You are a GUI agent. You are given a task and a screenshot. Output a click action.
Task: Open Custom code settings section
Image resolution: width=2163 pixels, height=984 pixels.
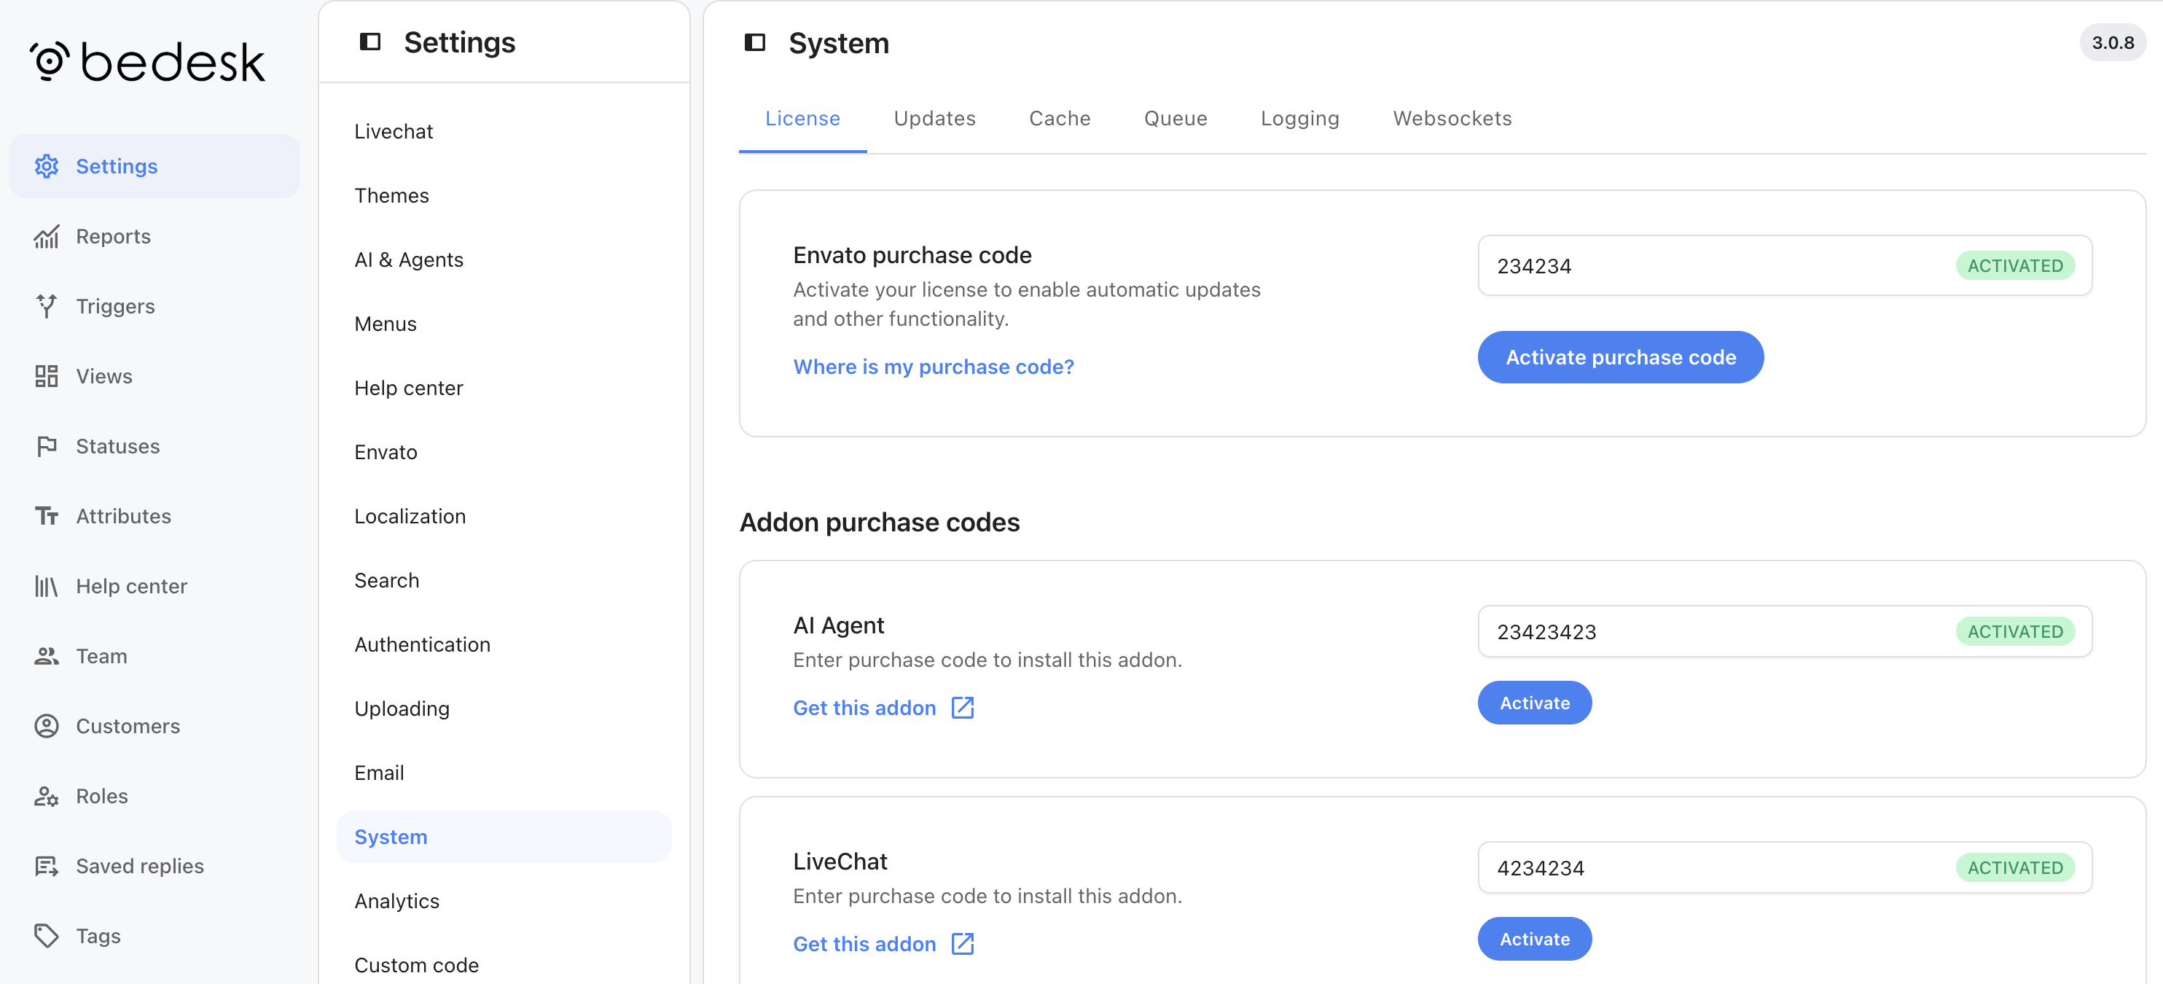[x=504, y=966]
